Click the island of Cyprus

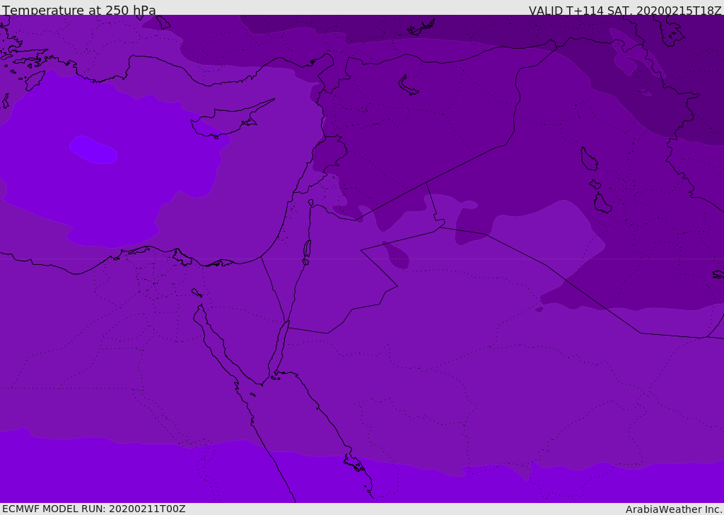pos(225,122)
